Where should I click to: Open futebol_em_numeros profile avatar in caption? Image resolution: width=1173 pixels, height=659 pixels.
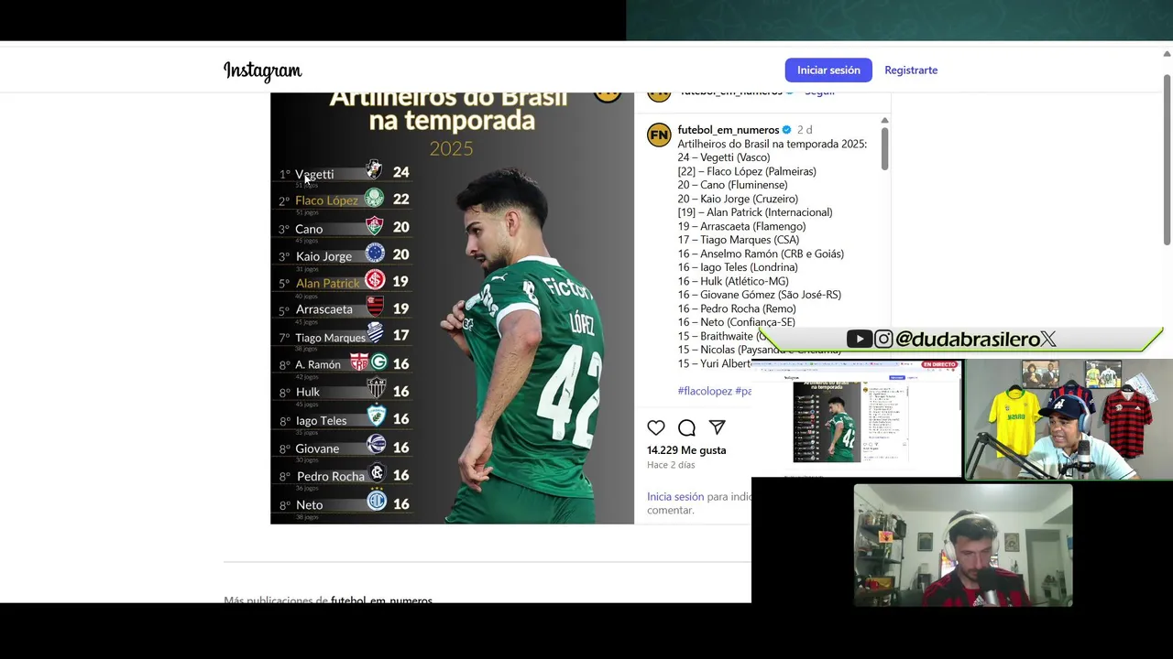click(659, 135)
